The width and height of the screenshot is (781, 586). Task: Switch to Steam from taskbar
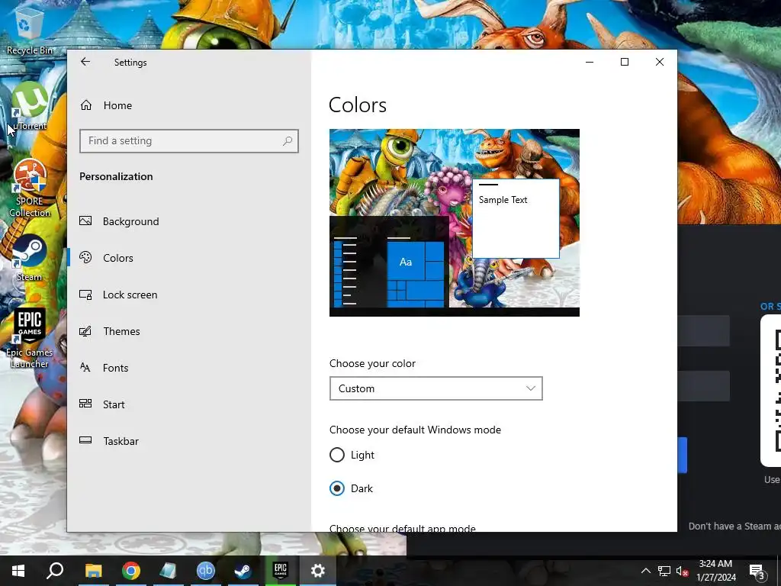243,571
